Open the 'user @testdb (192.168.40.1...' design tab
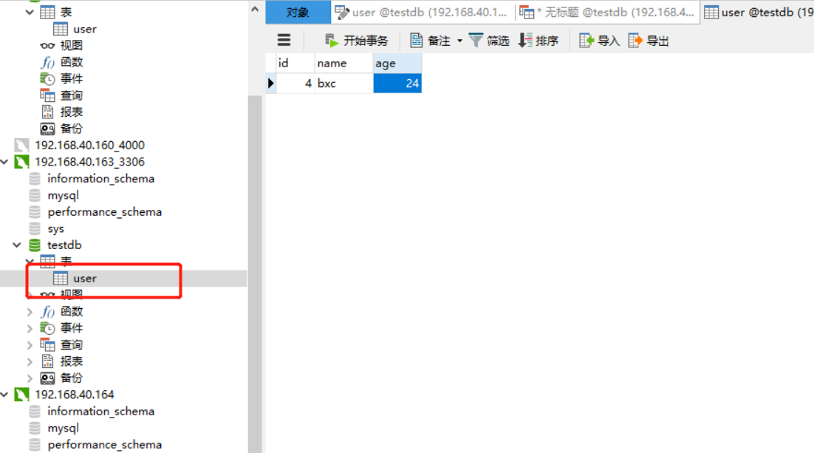814x453 pixels. coord(422,12)
